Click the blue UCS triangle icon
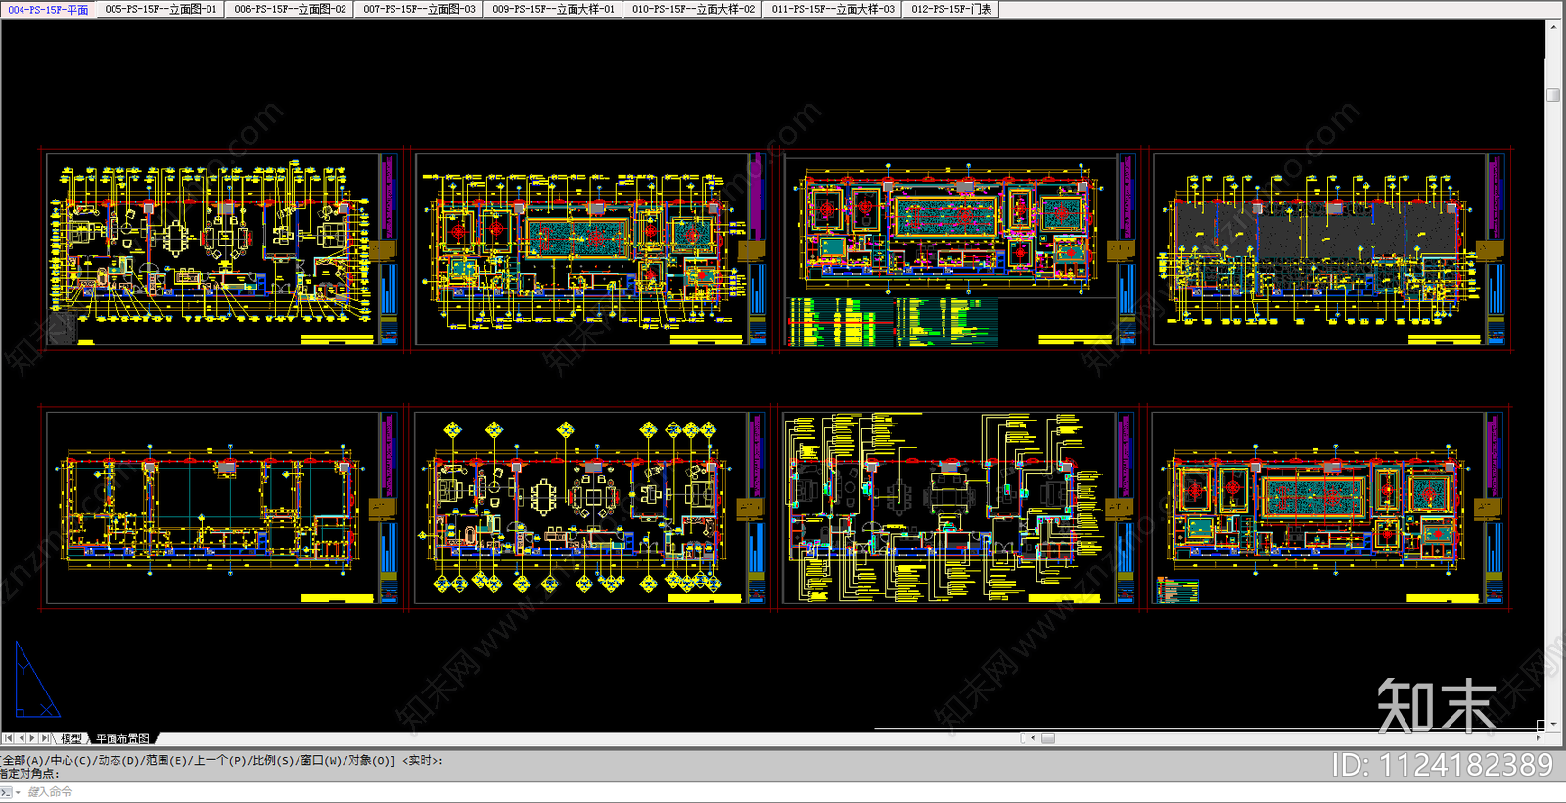Screen dimensions: 1566x803 click(37, 680)
